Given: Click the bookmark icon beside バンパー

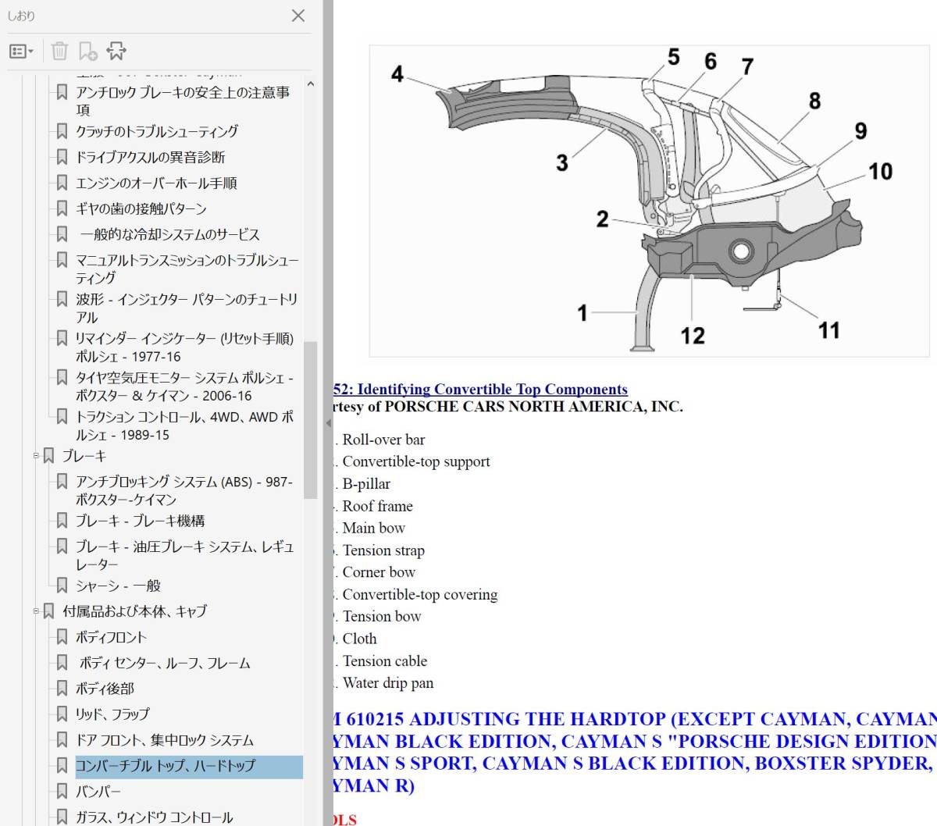Looking at the screenshot, I should pyautogui.click(x=62, y=792).
